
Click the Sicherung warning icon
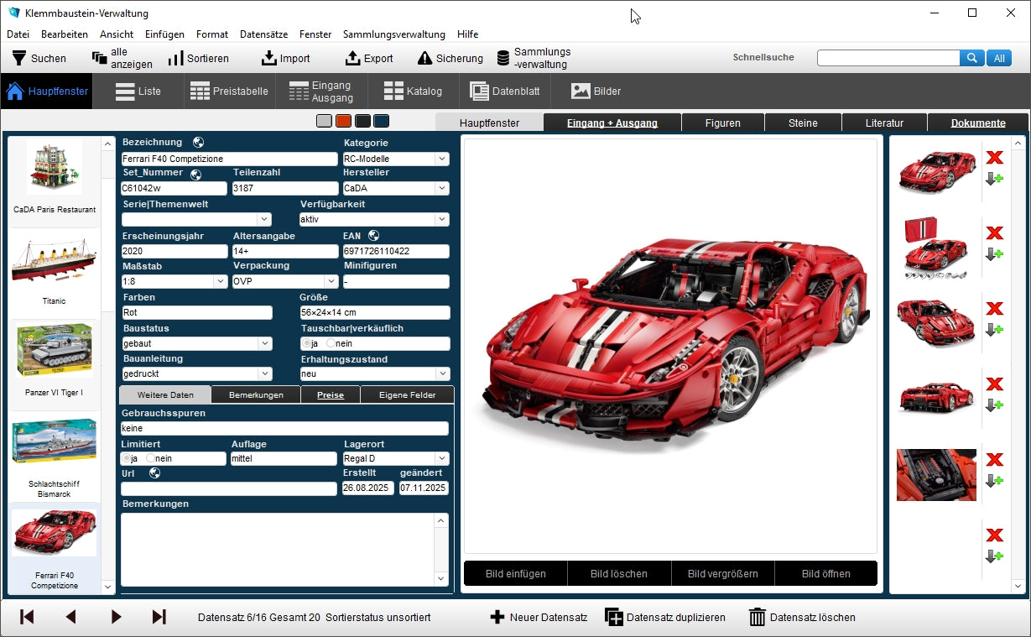(x=424, y=58)
